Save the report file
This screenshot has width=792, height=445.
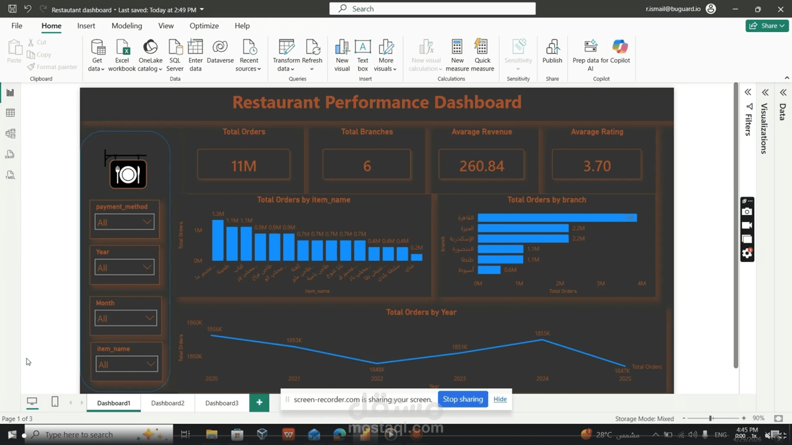click(12, 9)
